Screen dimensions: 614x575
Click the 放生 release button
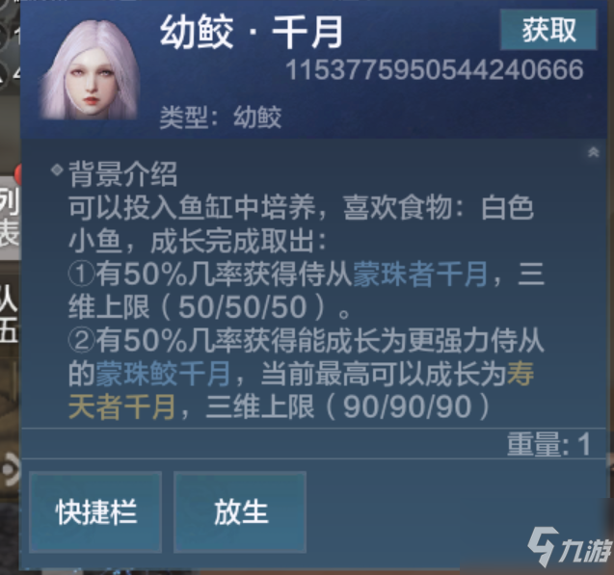click(x=240, y=511)
